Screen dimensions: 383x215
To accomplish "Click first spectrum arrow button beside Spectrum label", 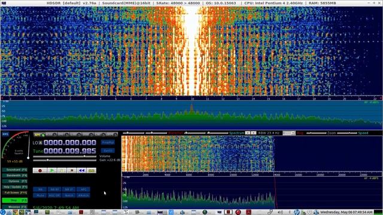I will (x=248, y=133).
